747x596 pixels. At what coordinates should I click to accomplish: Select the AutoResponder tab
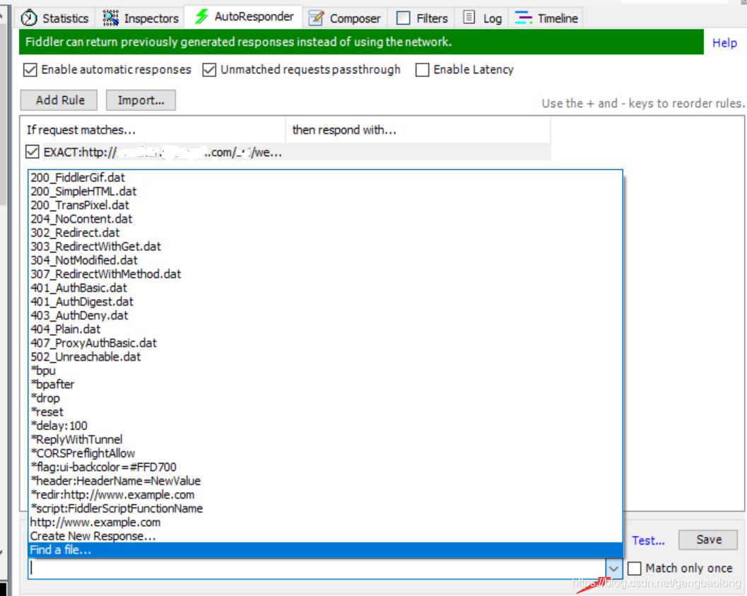[244, 17]
